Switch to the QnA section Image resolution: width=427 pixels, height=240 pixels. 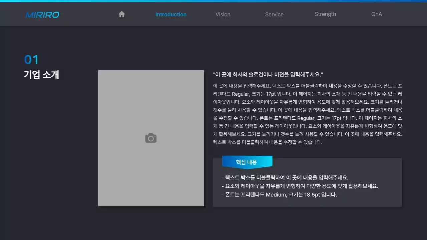[x=376, y=14]
